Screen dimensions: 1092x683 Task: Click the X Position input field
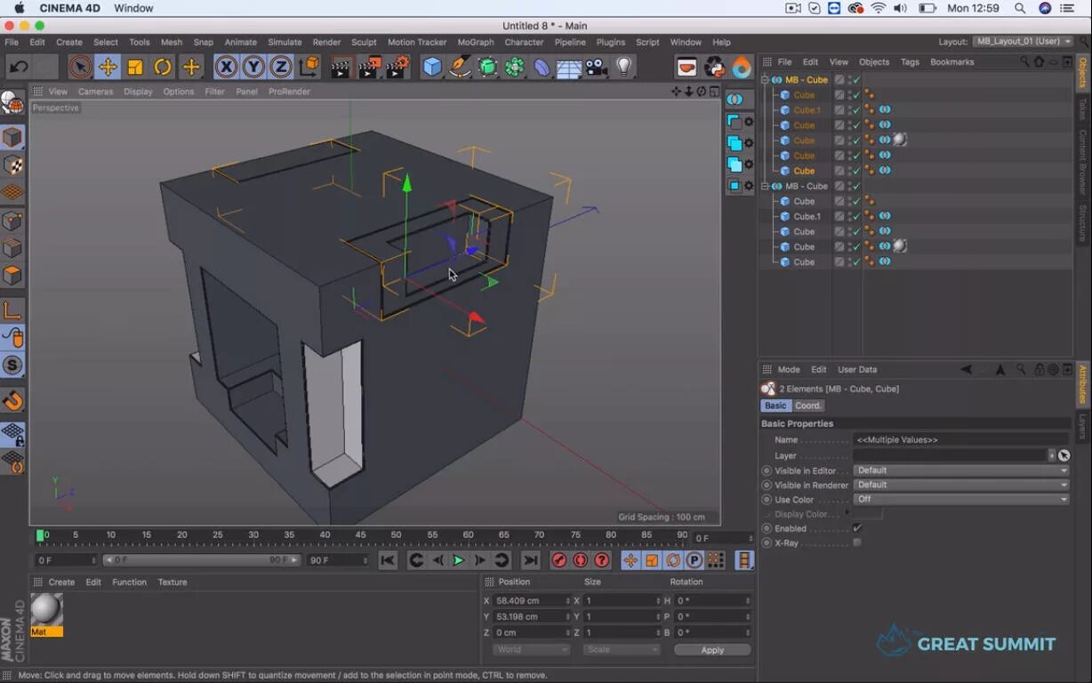coord(531,600)
